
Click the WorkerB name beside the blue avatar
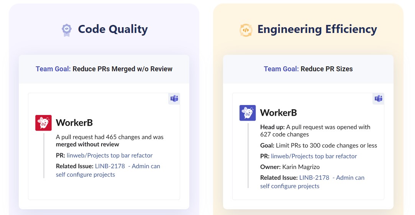click(x=279, y=113)
